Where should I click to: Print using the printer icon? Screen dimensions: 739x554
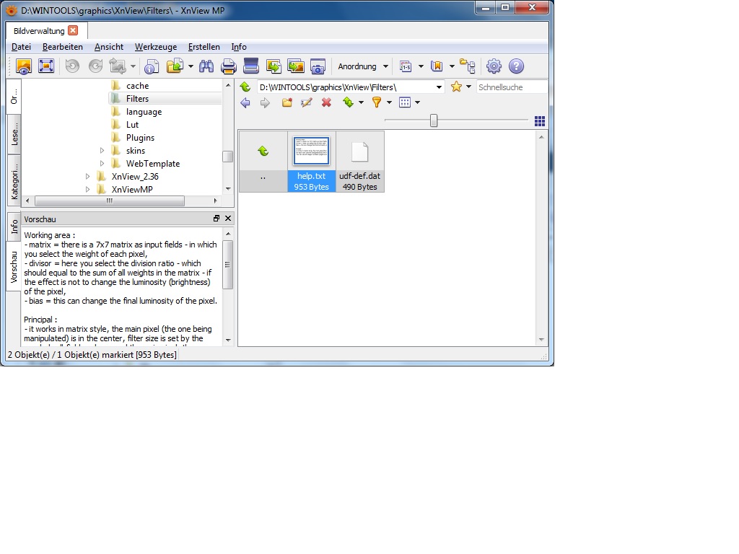coord(229,66)
